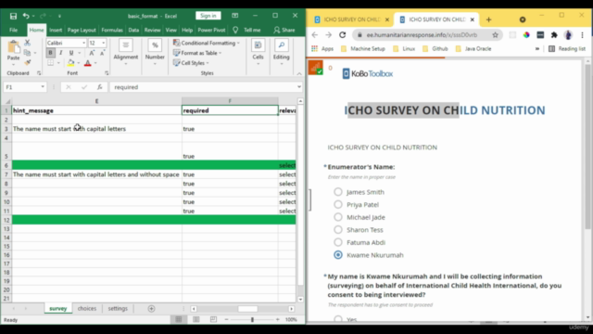The width and height of the screenshot is (593, 334).
Task: Switch to Page Layout view in status bar
Action: click(x=196, y=319)
